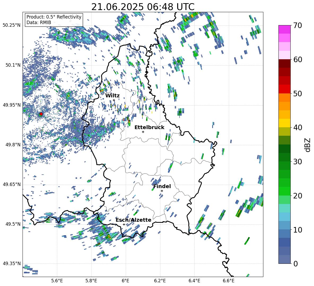
Task: Click the 6.4°E longitude label
Action: click(x=194, y=281)
